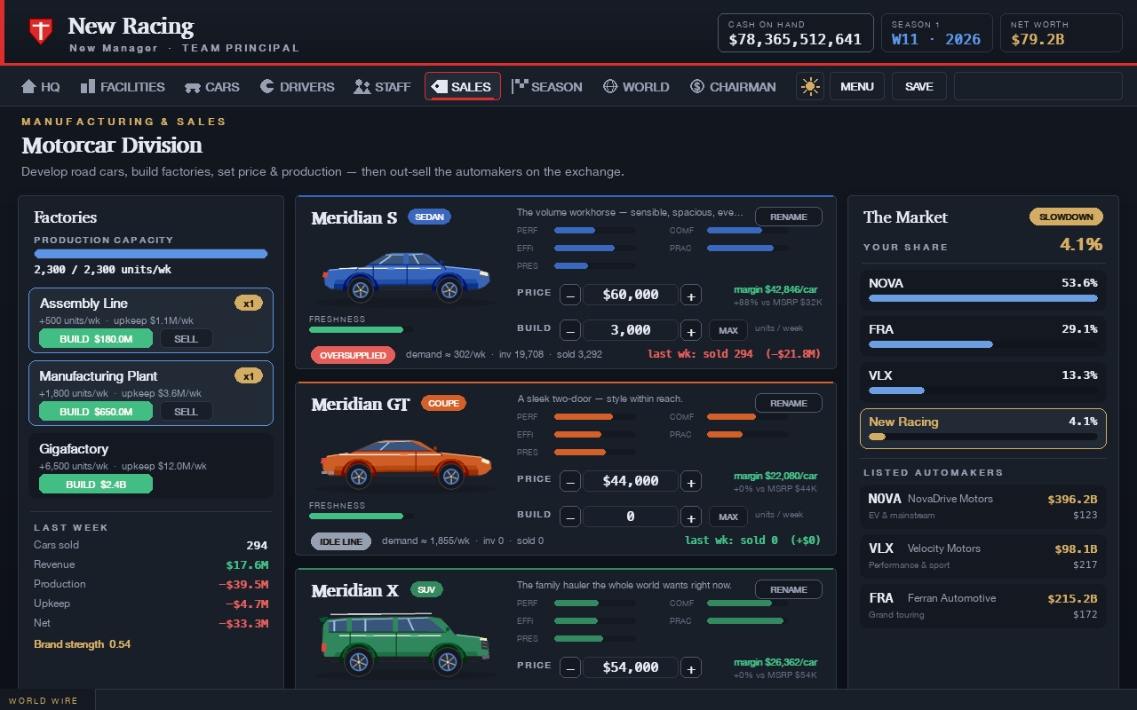Open Season checkered flag tab

click(547, 86)
